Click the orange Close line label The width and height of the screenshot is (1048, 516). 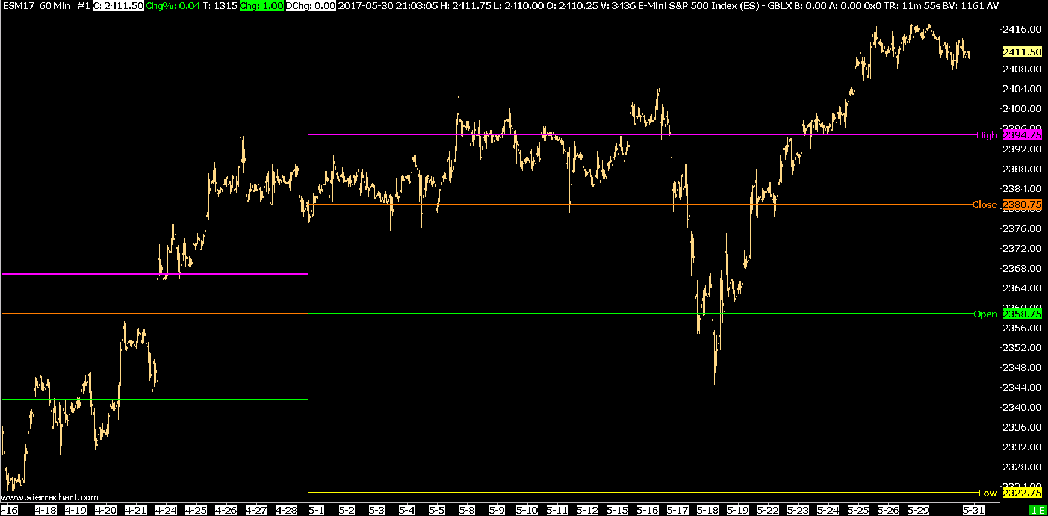click(x=984, y=205)
